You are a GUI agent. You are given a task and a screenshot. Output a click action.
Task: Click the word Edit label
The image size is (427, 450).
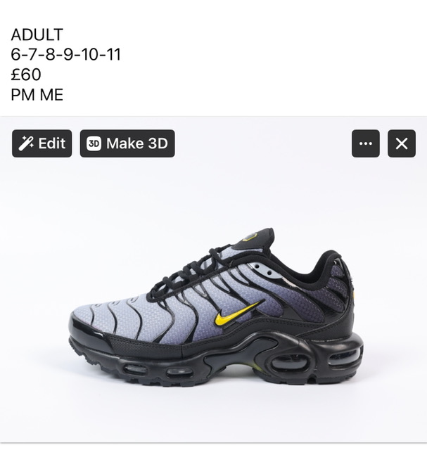coord(52,143)
